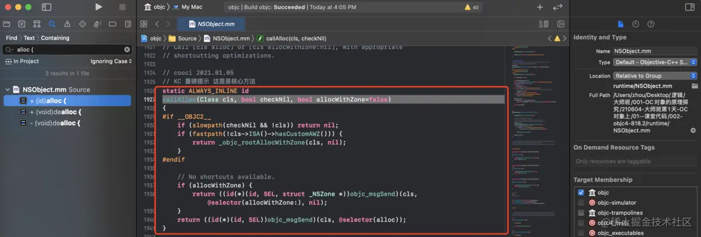
Task: Open the Quick Help inspector
Action: click(651, 24)
